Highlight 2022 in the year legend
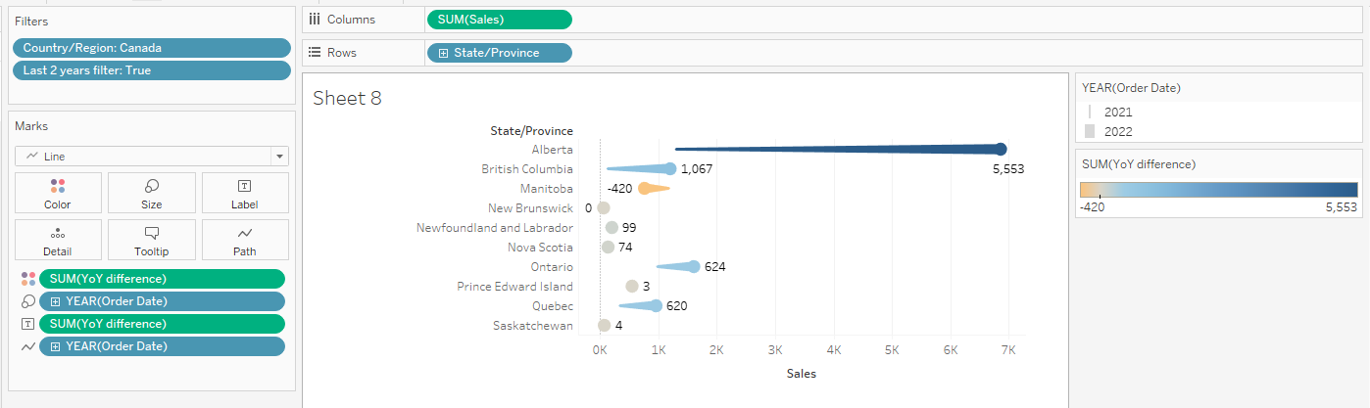The width and height of the screenshot is (1370, 408). pos(1118,131)
